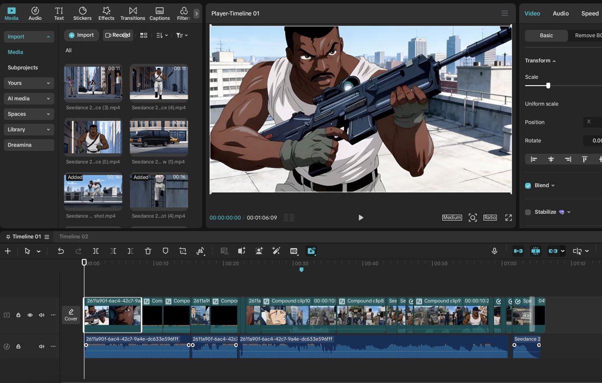Open the Effects tab
Image resolution: width=602 pixels, height=383 pixels.
(x=106, y=14)
